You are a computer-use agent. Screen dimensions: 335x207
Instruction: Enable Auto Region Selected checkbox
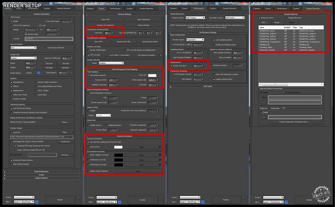pos(46,48)
